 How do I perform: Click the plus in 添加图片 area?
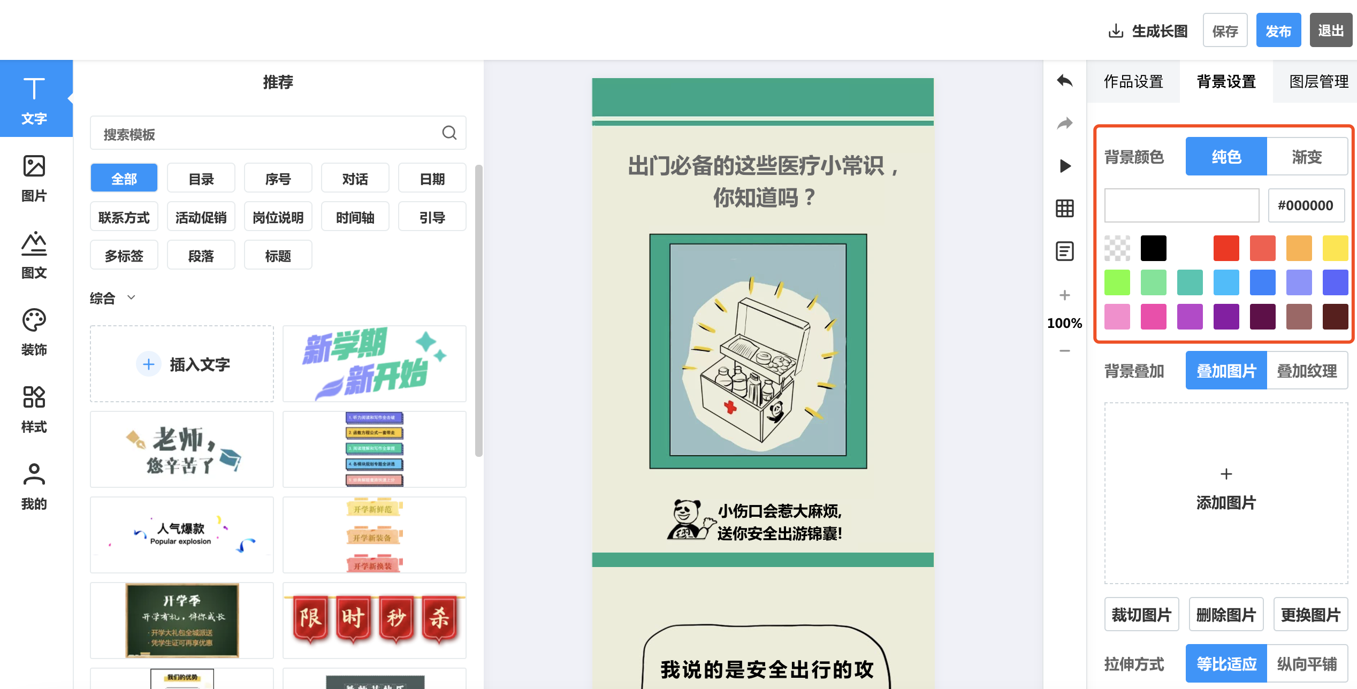pyautogui.click(x=1226, y=473)
